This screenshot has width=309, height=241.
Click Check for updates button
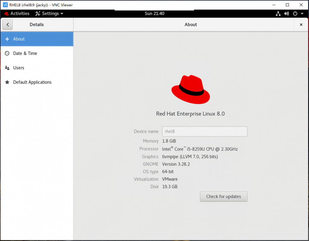(x=224, y=197)
